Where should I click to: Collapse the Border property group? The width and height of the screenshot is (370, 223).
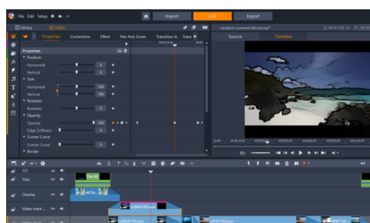coord(24,151)
